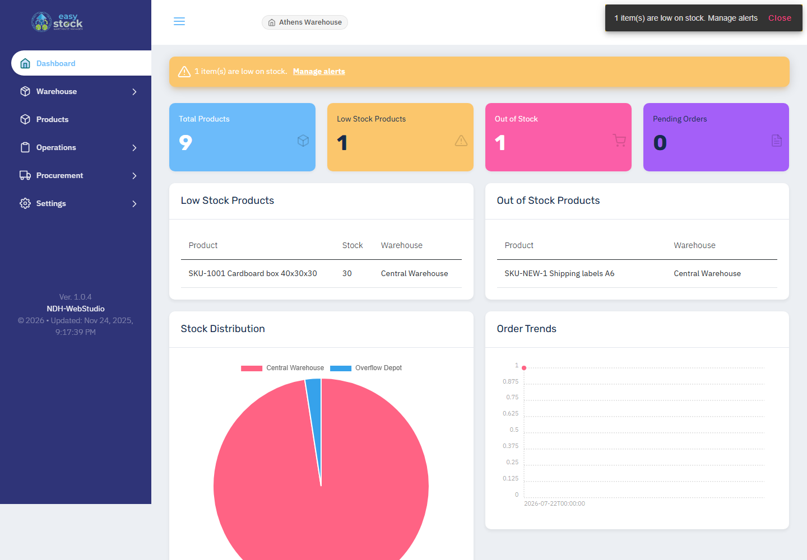Click the Stock column header
The height and width of the screenshot is (560, 807).
353,245
